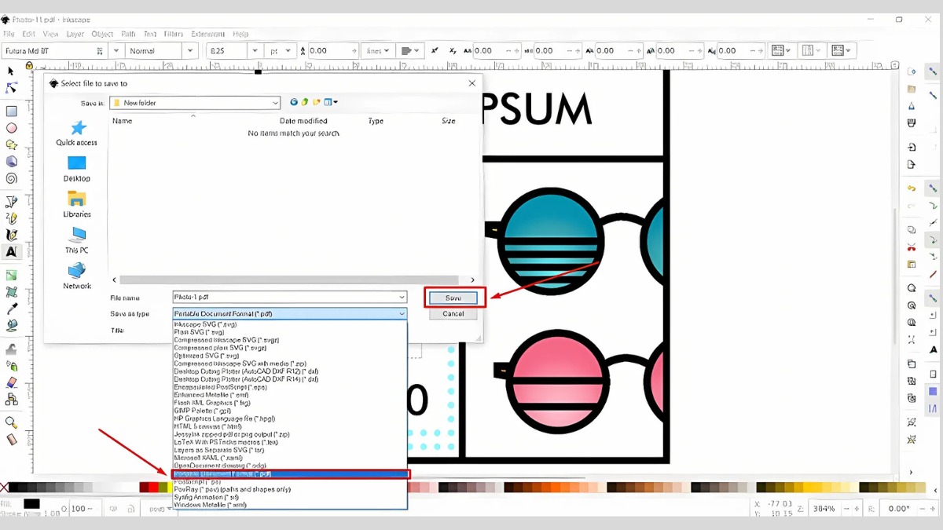
Task: Select the Ellipse tool
Action: (12, 128)
